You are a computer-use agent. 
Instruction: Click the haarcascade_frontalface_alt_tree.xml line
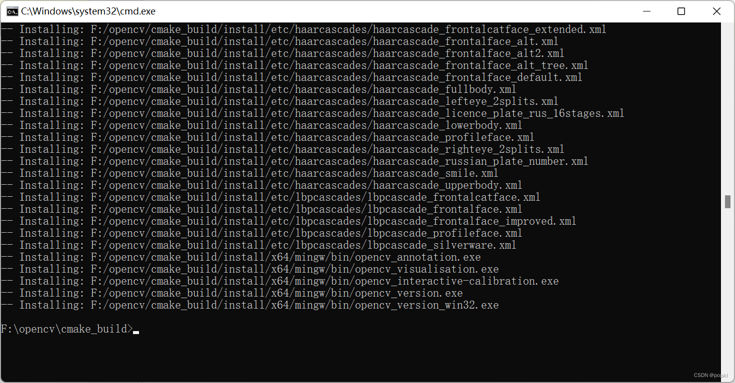pos(294,65)
